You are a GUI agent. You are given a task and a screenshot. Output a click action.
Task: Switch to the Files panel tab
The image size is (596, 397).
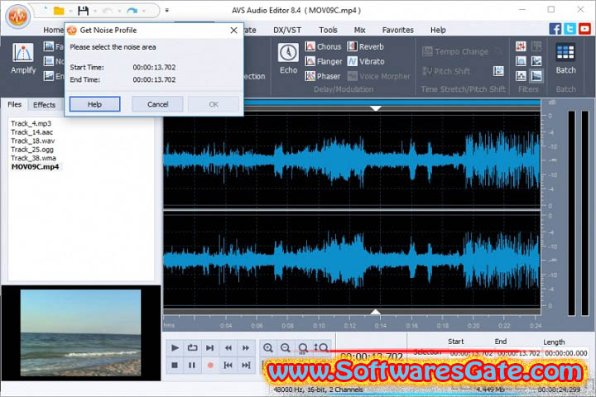pos(14,104)
